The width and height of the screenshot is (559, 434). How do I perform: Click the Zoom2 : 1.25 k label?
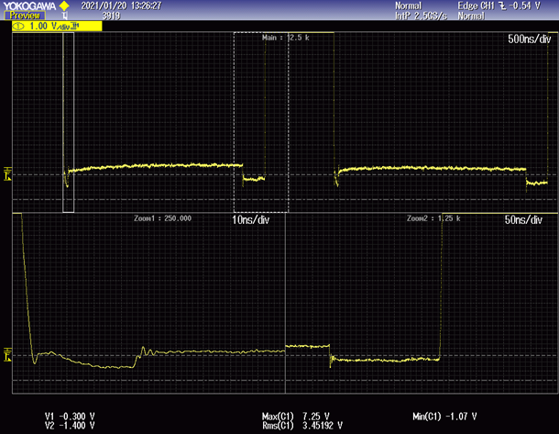tap(433, 218)
